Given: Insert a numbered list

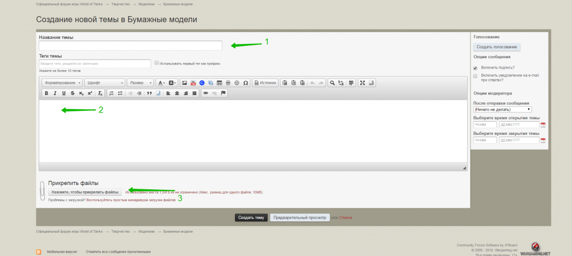Looking at the screenshot, I should [111, 93].
